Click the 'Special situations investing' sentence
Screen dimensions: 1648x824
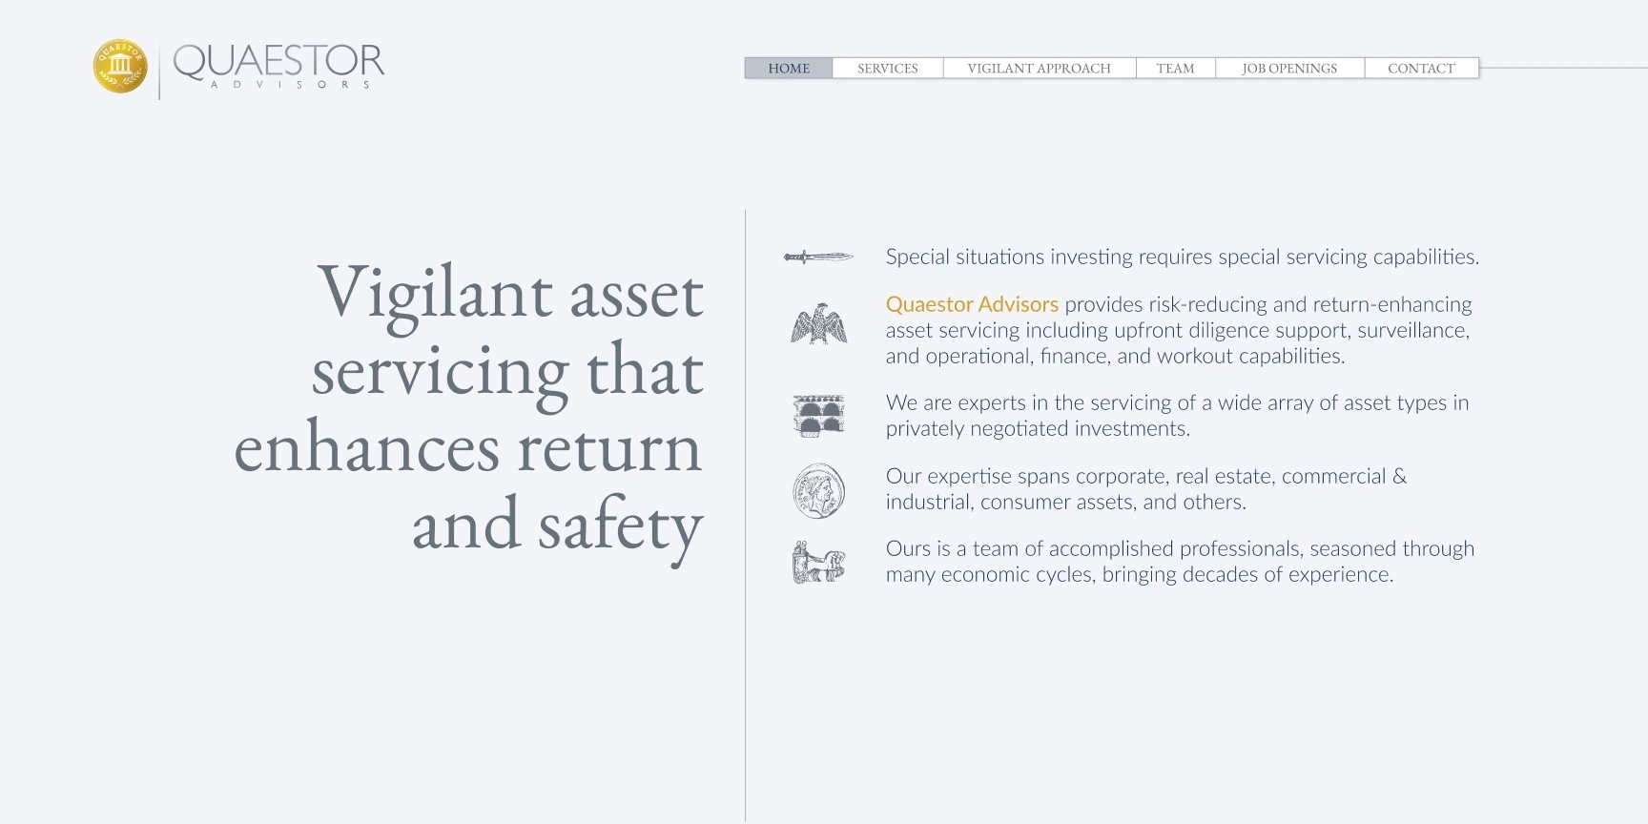coord(1182,257)
